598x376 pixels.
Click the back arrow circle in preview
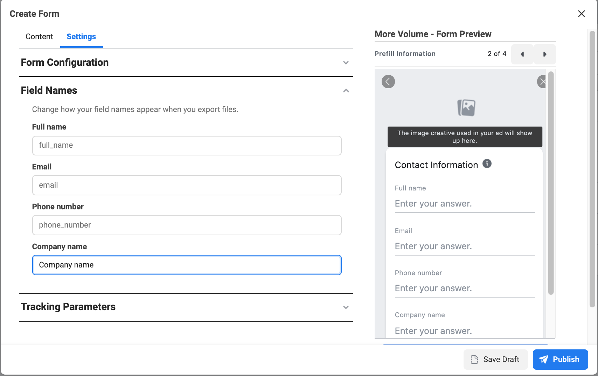(388, 82)
